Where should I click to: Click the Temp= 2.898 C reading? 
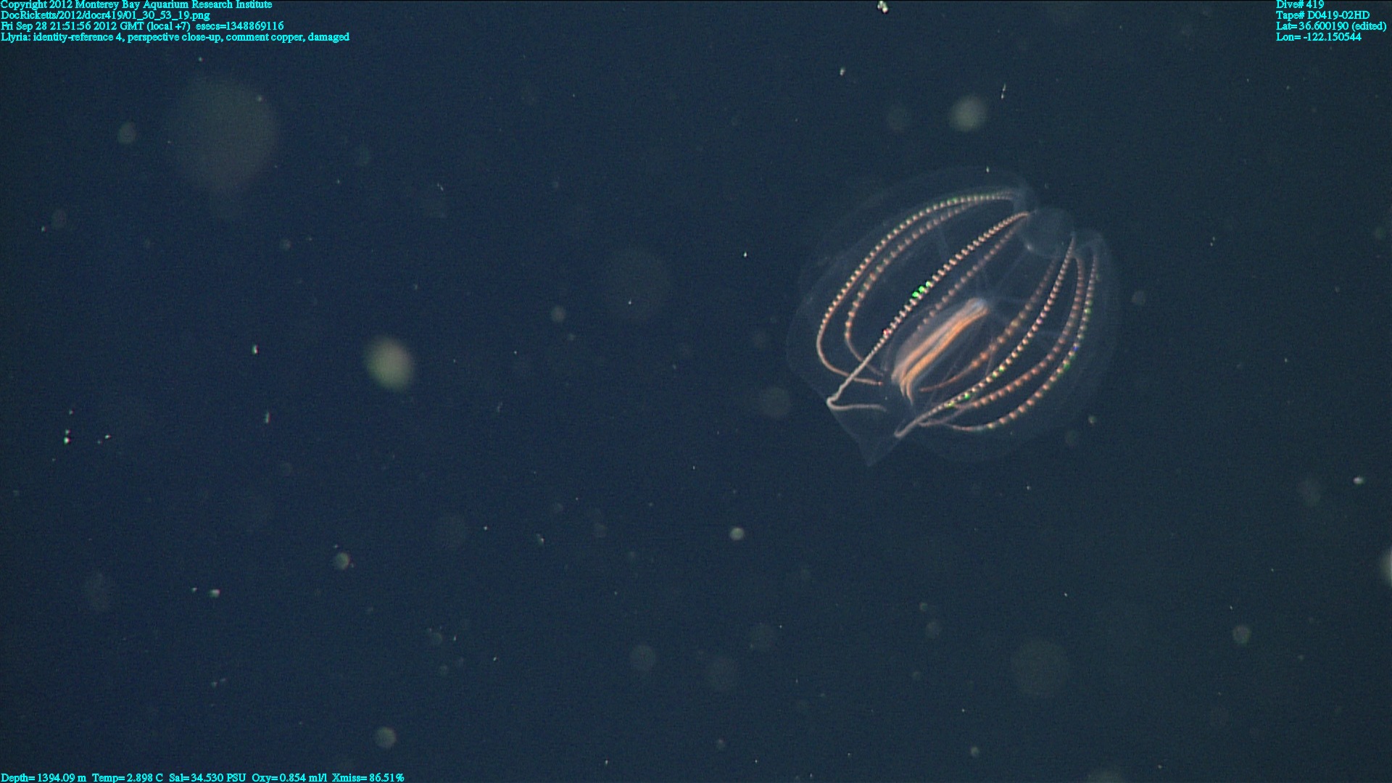128,777
